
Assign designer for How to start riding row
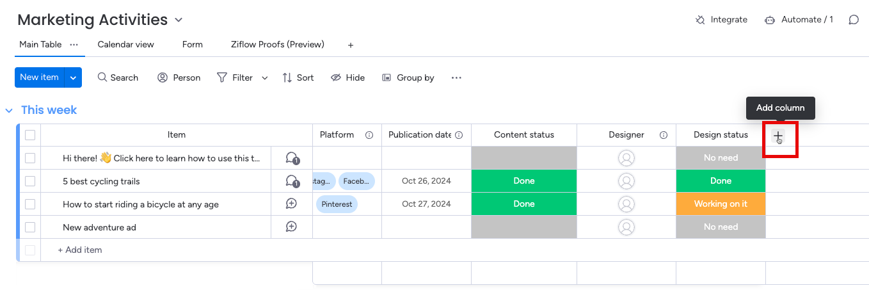626,204
